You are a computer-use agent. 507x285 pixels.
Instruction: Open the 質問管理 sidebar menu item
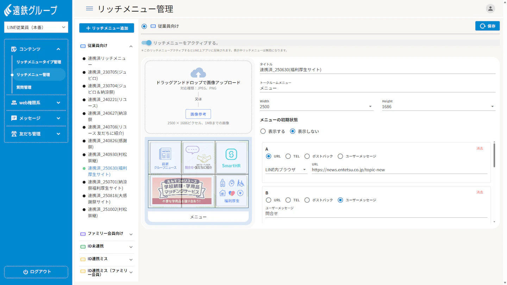[x=24, y=87]
